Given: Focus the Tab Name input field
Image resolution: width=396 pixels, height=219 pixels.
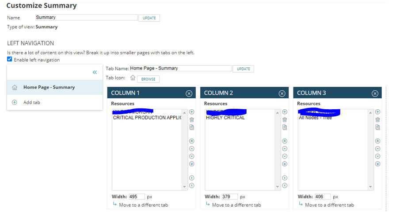Looking at the screenshot, I should 181,68.
